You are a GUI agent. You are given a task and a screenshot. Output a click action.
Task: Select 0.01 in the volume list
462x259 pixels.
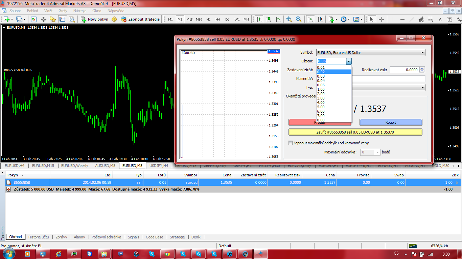(334, 67)
